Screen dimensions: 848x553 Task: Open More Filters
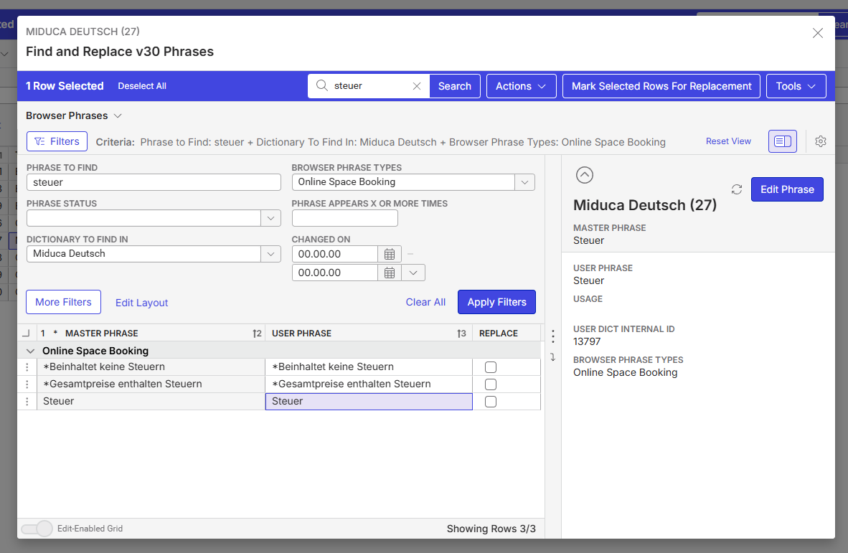pos(63,302)
